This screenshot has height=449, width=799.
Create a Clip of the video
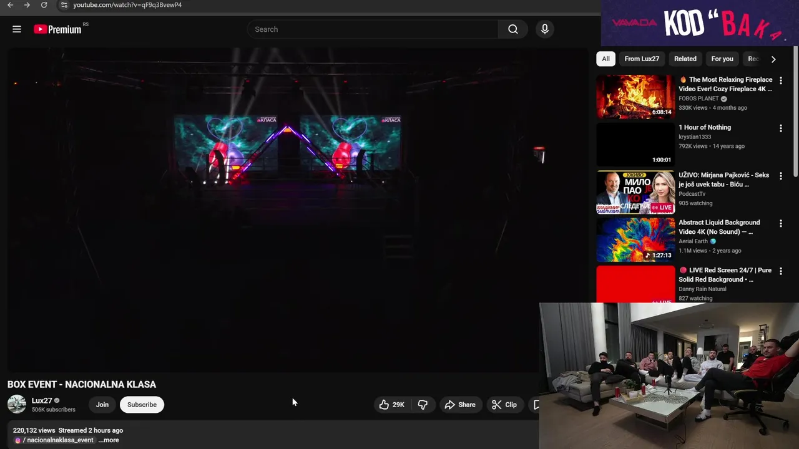[x=504, y=405]
